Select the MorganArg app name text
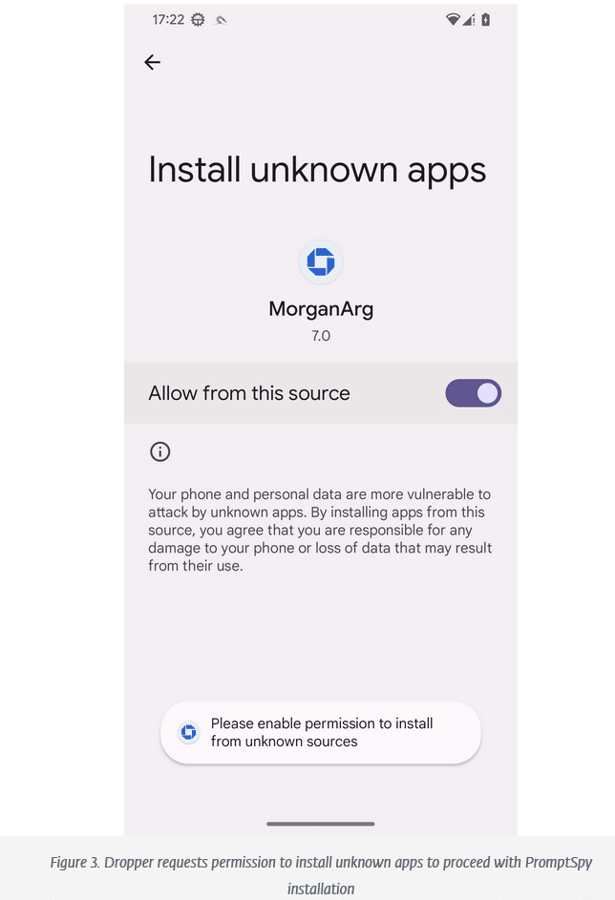615x900 pixels. (x=321, y=309)
